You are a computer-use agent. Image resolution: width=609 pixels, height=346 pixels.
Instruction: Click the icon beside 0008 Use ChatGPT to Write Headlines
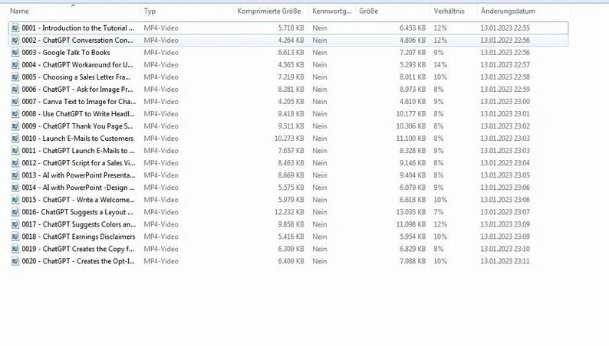pyautogui.click(x=15, y=113)
